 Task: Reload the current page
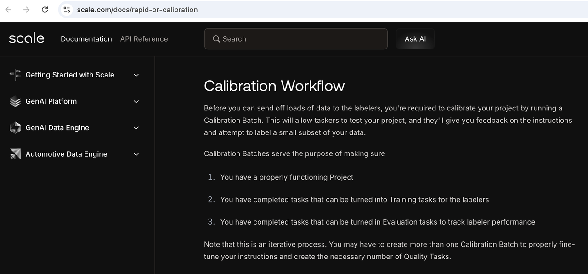[x=45, y=10]
